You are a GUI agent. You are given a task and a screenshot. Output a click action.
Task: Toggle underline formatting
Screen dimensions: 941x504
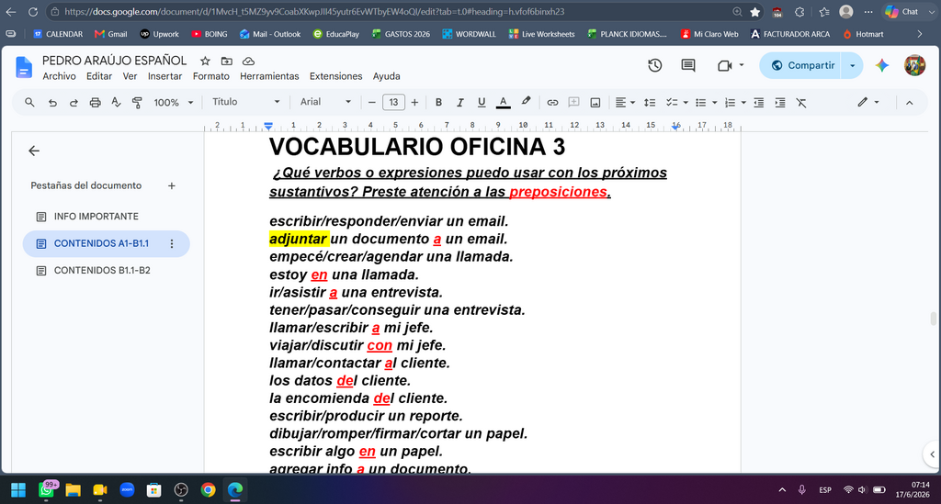482,103
